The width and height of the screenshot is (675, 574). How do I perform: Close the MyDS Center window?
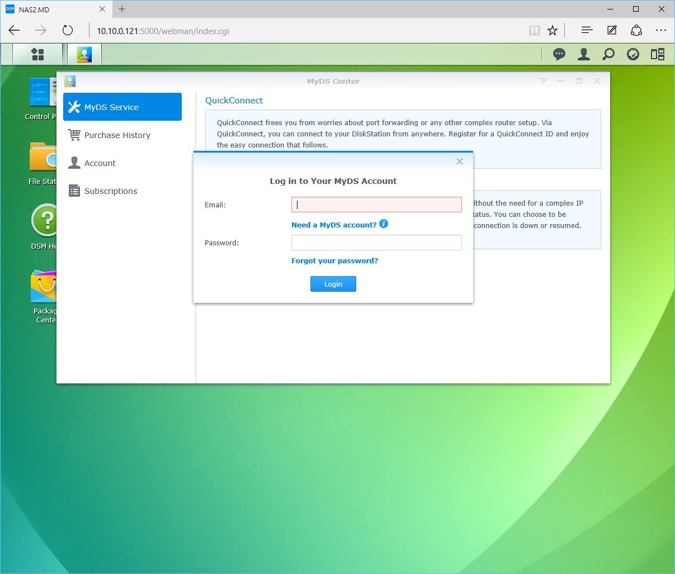[597, 81]
